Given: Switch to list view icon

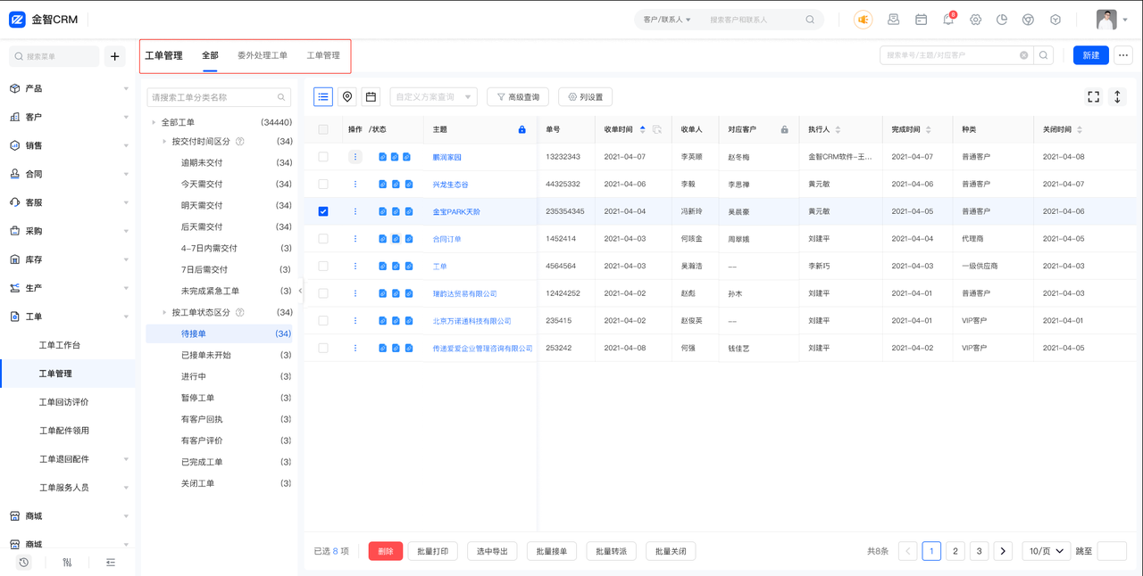Looking at the screenshot, I should (x=323, y=96).
